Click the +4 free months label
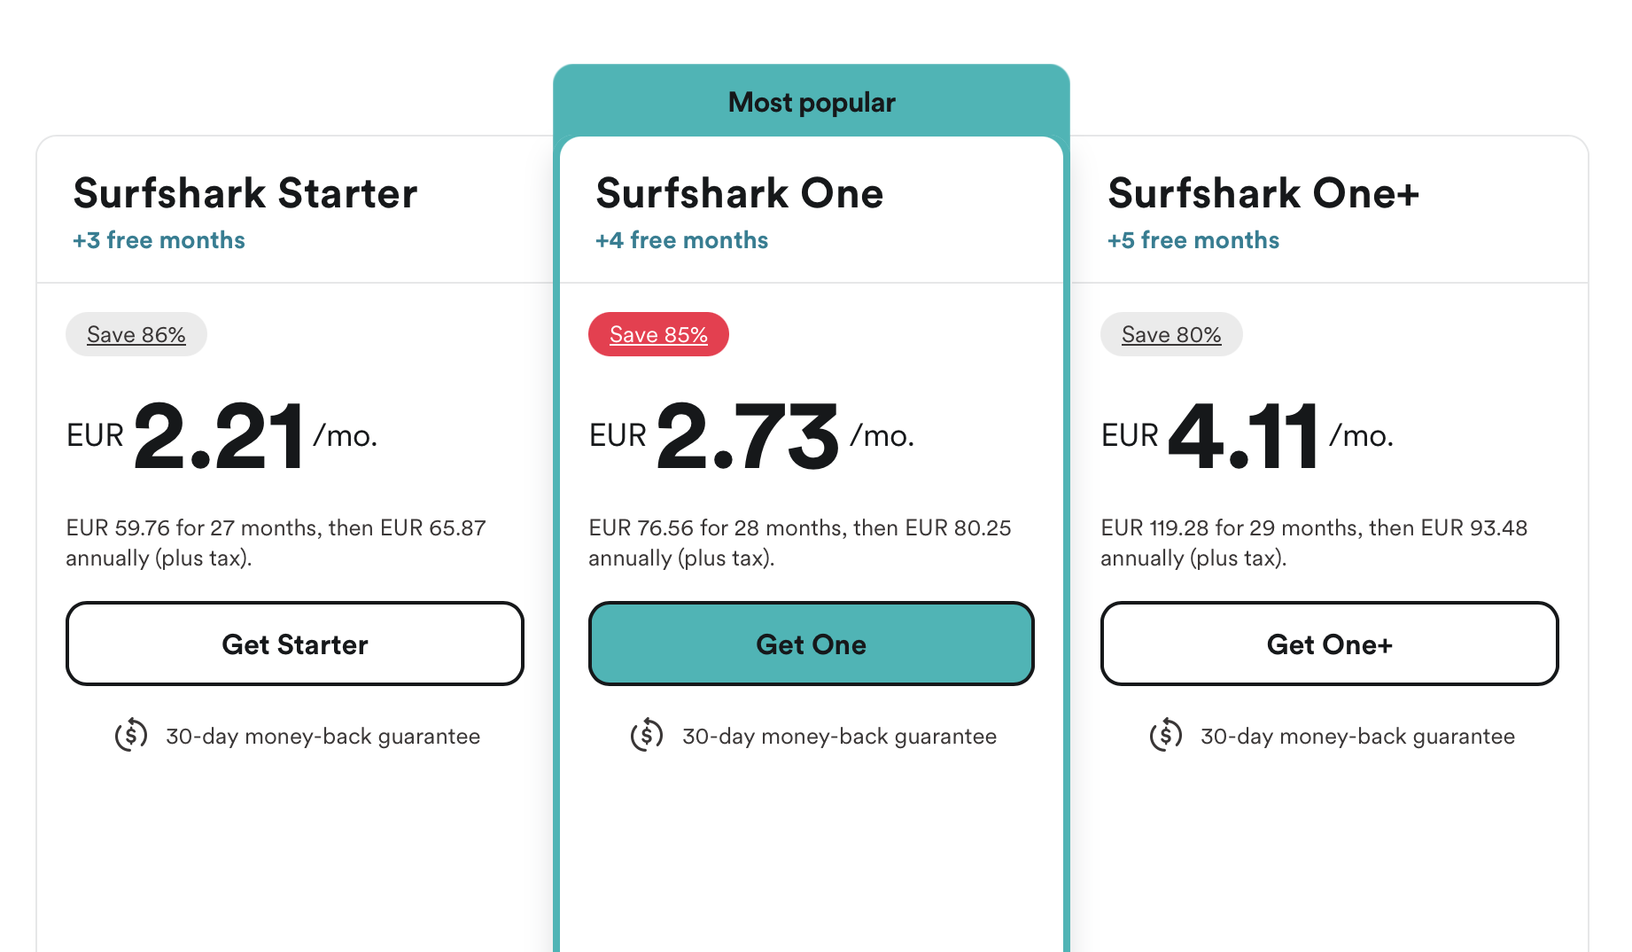The width and height of the screenshot is (1632, 952). coord(681,240)
